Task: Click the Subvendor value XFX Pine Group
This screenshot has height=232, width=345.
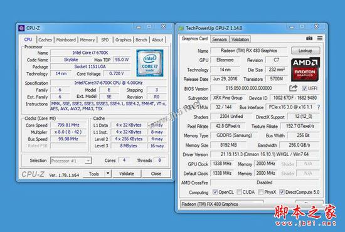Action: (228, 98)
